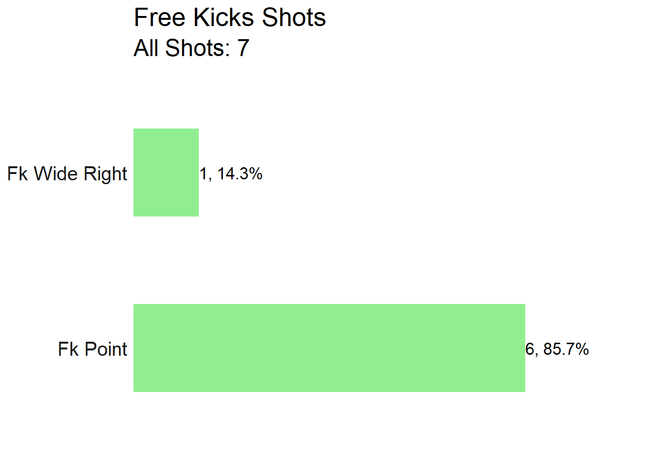
Task: Select the 'Free Kicks Shots' chart title
Action: pyautogui.click(x=230, y=18)
